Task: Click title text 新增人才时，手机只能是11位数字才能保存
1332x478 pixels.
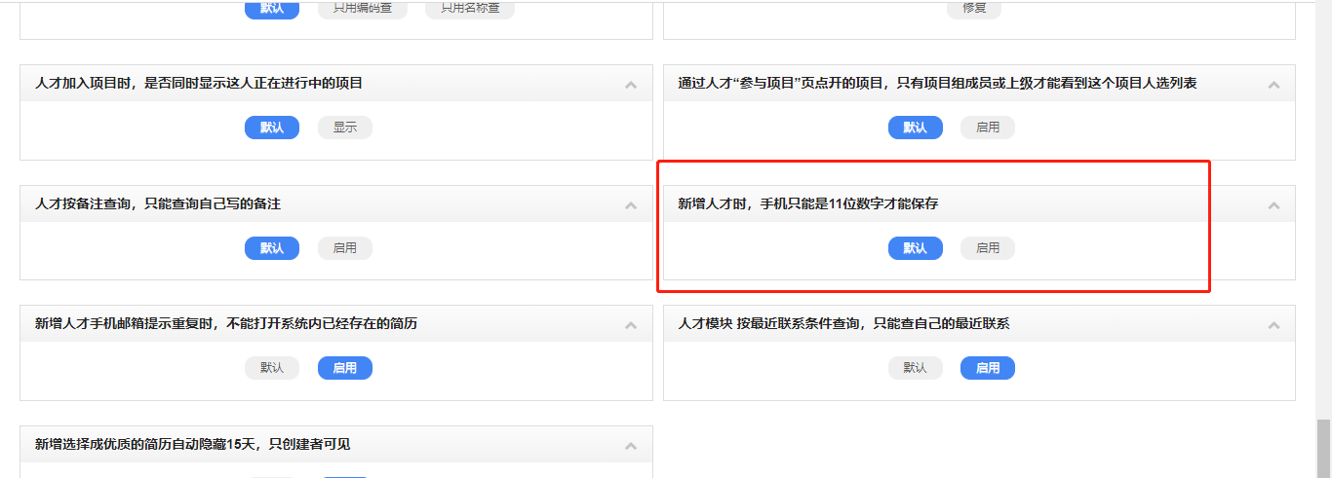Action: tap(808, 204)
